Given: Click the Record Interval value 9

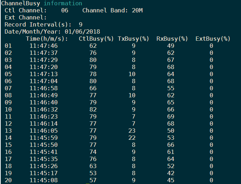Looking at the screenshot, I should click(81, 24).
